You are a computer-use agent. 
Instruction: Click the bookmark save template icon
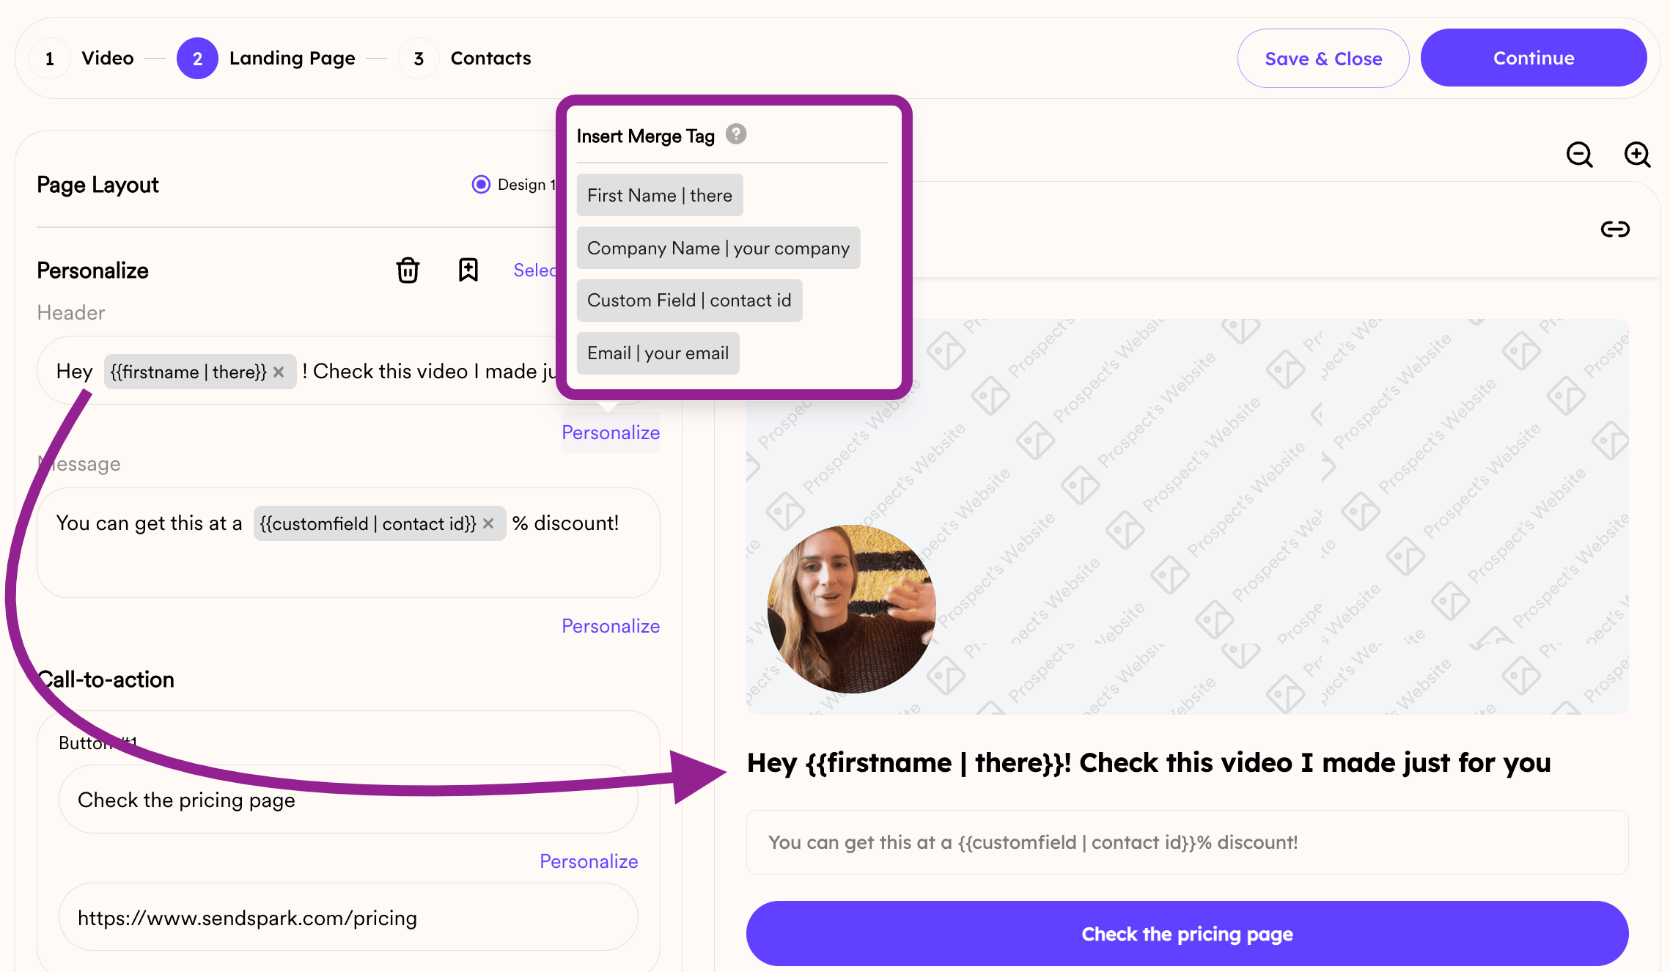pos(468,270)
